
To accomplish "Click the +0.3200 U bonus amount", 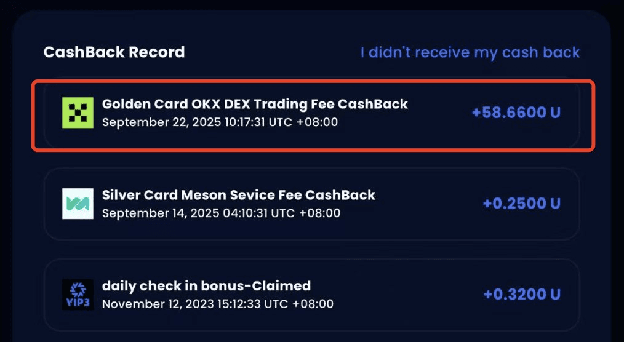I will coord(521,295).
